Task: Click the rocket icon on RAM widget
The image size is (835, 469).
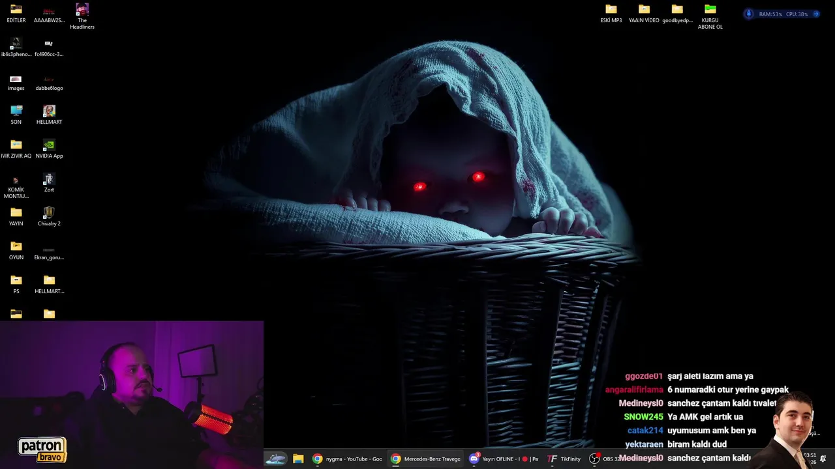Action: pos(748,14)
